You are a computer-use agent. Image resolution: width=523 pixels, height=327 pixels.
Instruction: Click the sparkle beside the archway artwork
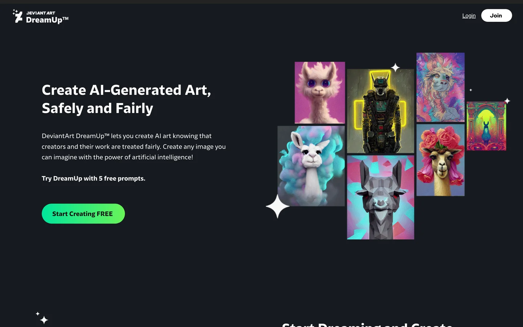point(507,101)
